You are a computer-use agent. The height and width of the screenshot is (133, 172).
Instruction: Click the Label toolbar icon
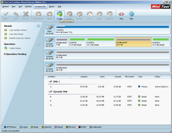coord(100,14)
